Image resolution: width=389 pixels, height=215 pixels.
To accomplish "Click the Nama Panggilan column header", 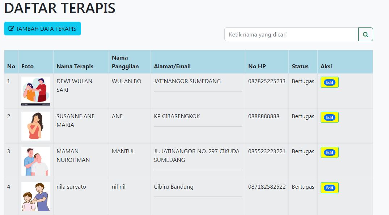I will point(125,62).
